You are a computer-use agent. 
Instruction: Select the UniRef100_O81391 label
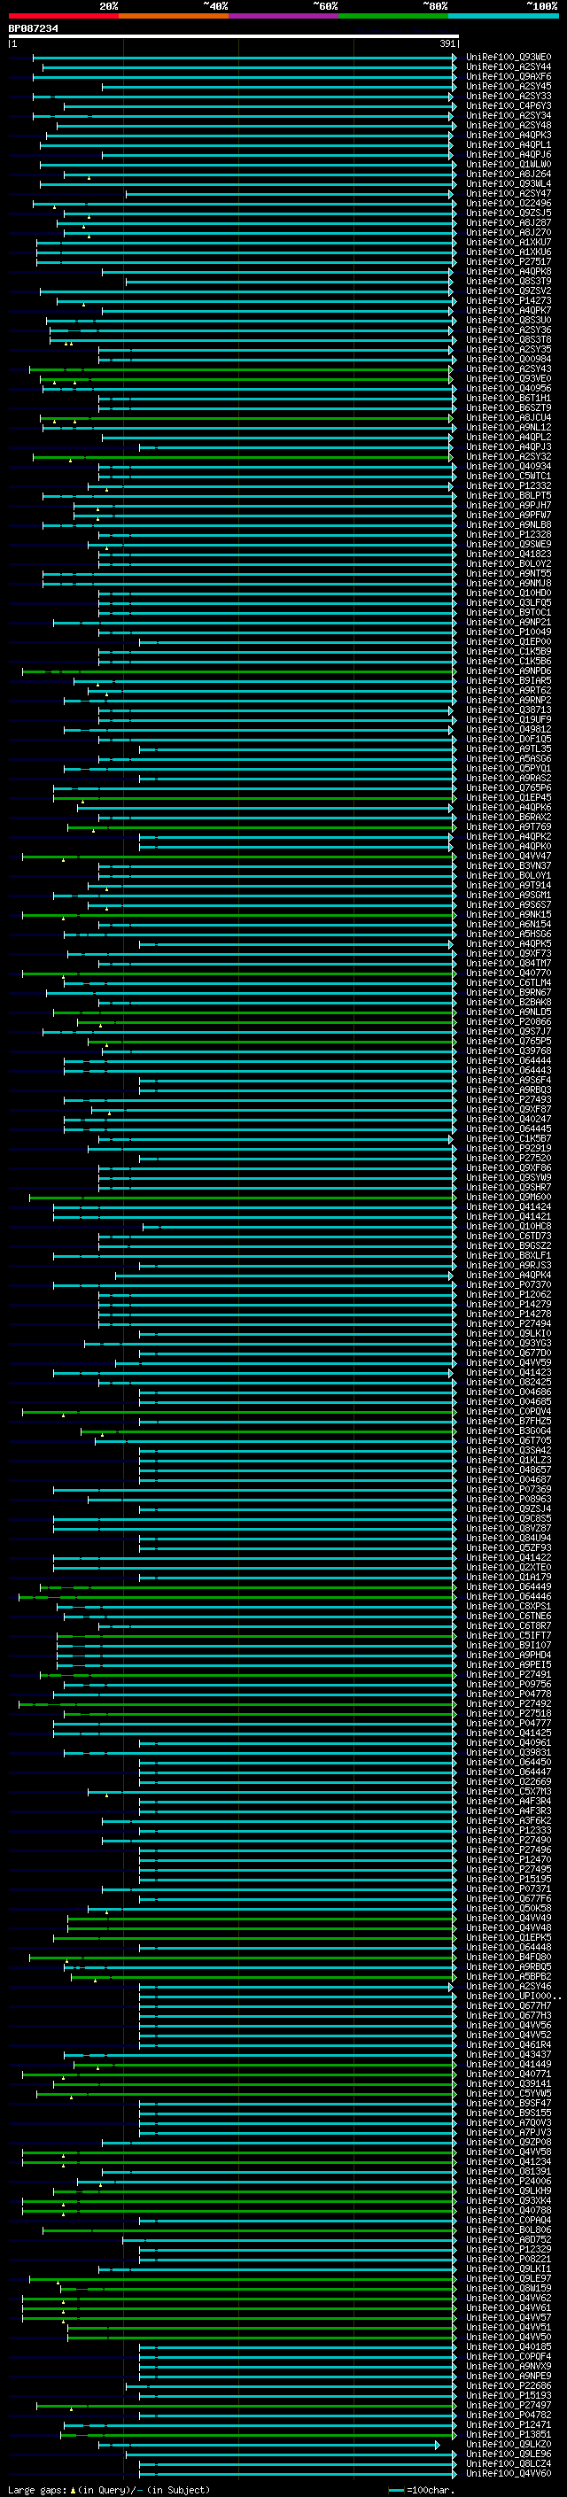click(508, 2171)
